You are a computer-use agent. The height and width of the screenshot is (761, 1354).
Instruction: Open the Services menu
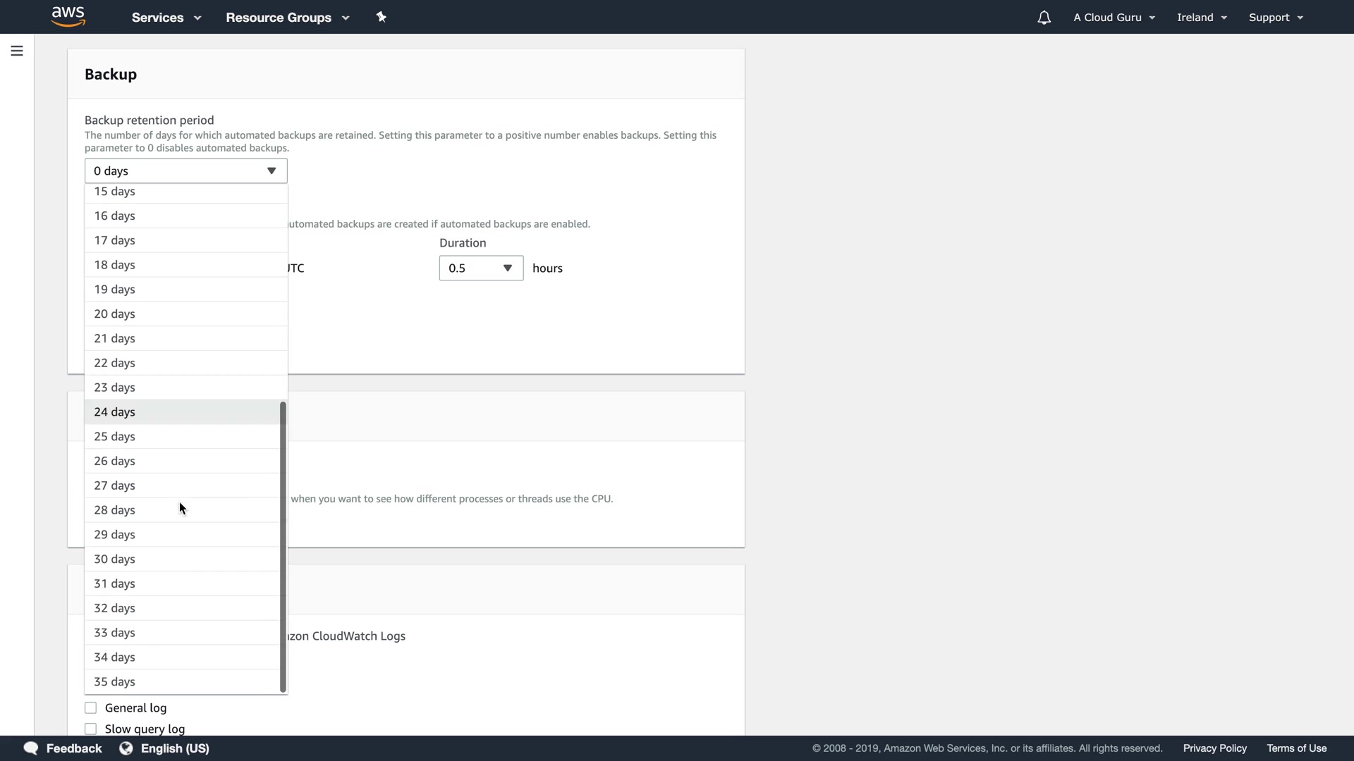tap(166, 18)
